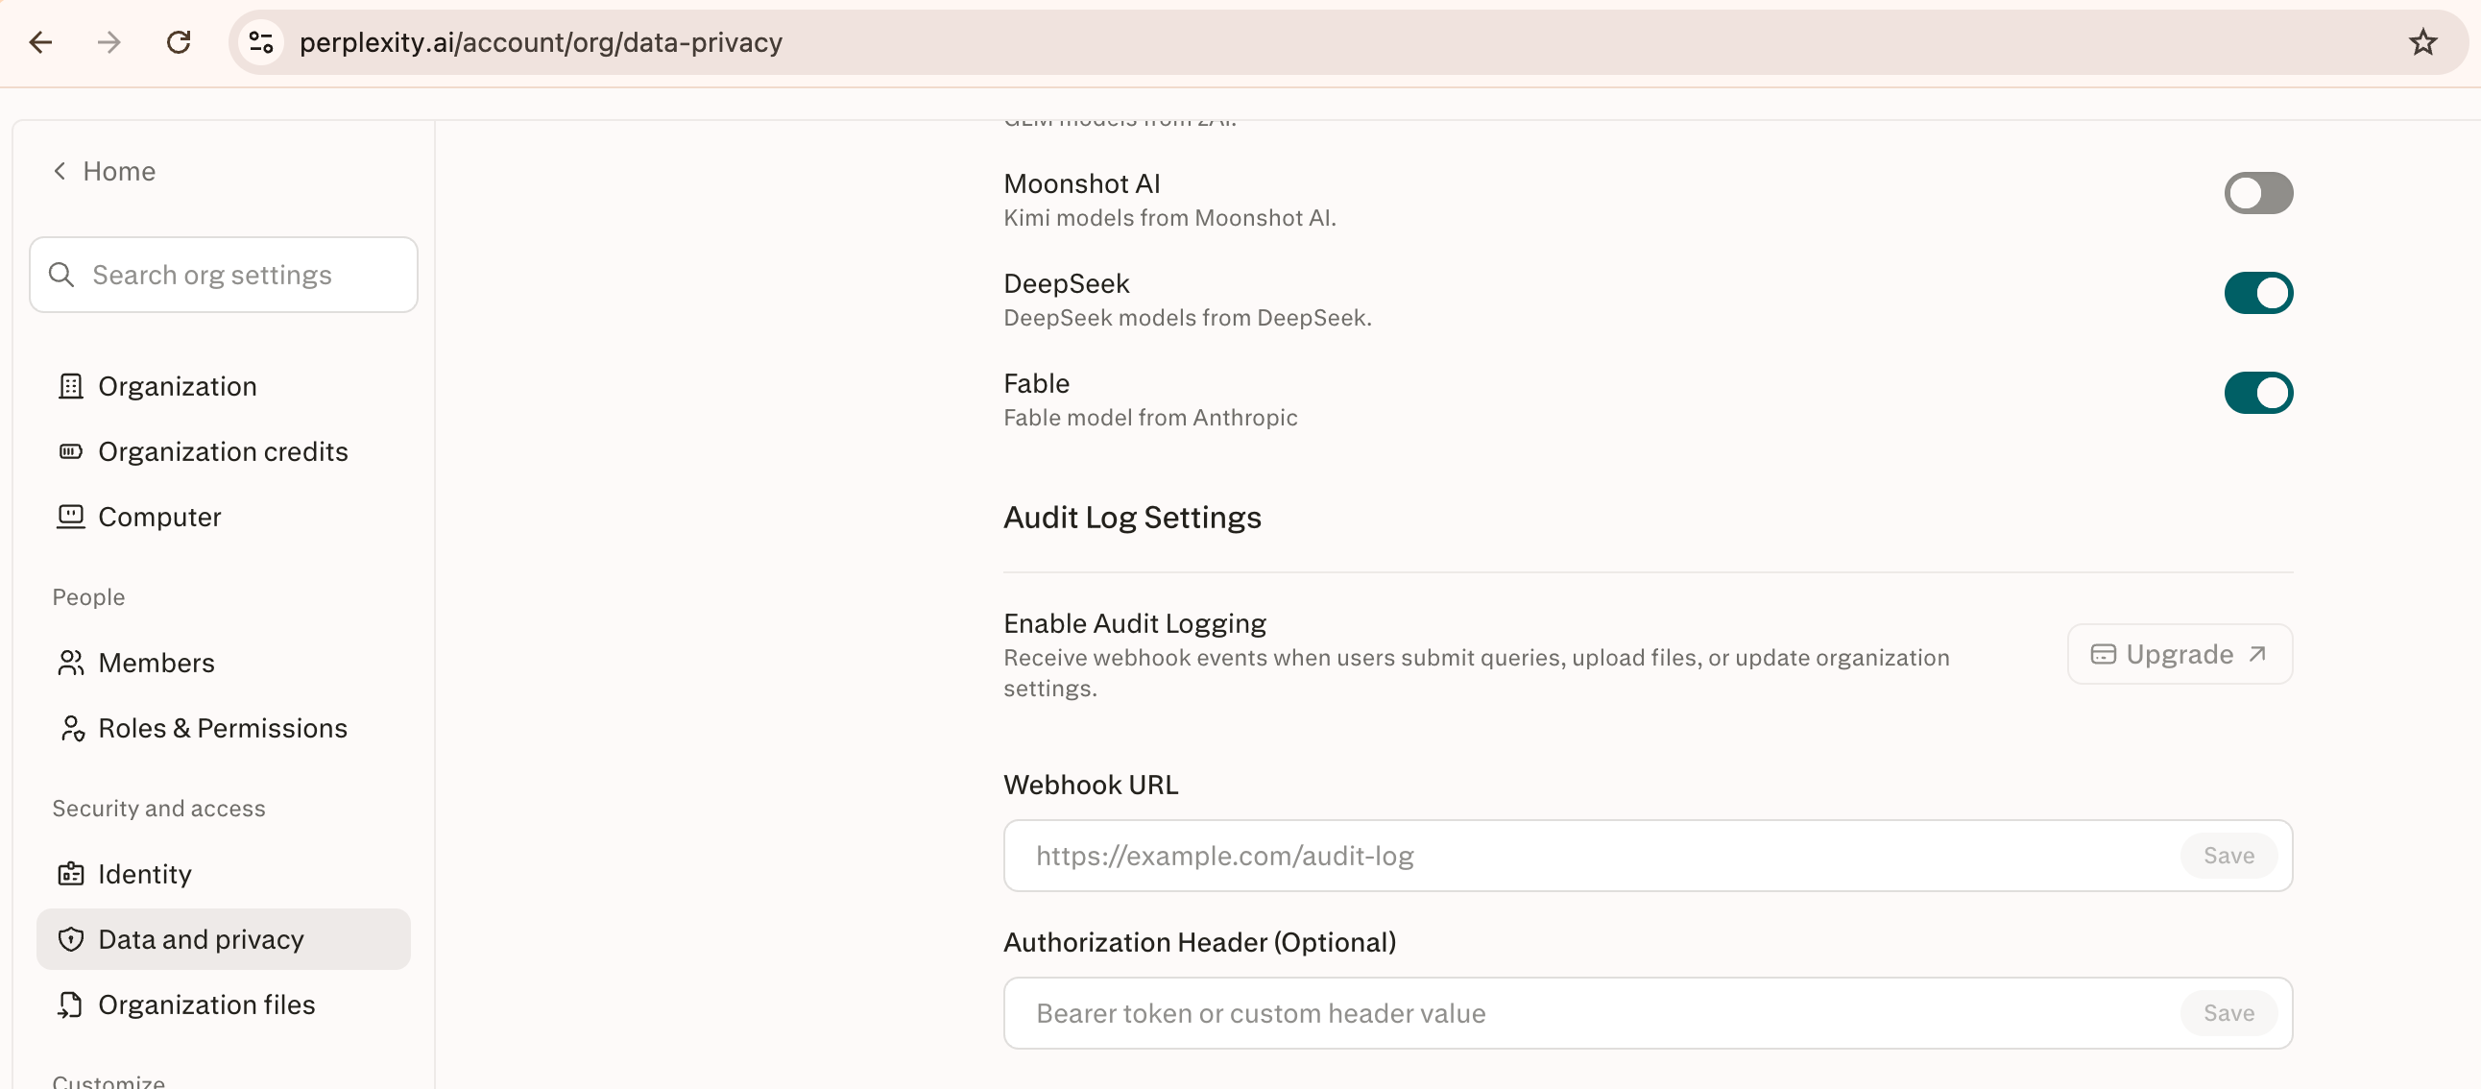Go back via the Home chevron icon
The image size is (2481, 1089).
pos(60,172)
